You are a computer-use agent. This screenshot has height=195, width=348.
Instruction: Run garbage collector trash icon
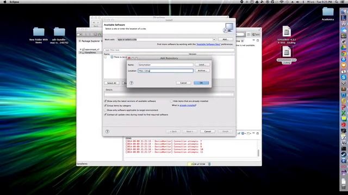click(x=209, y=164)
